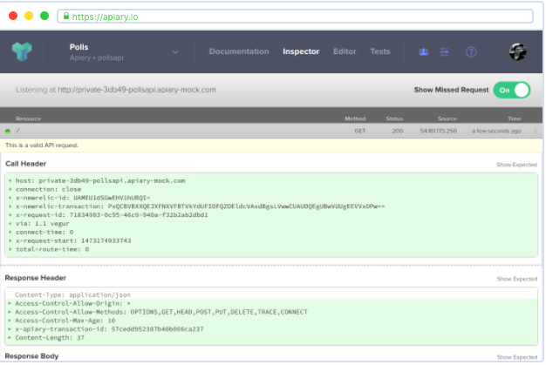Click the Content-Type application/json line
Image resolution: width=546 pixels, height=365 pixels.
tap(72, 294)
